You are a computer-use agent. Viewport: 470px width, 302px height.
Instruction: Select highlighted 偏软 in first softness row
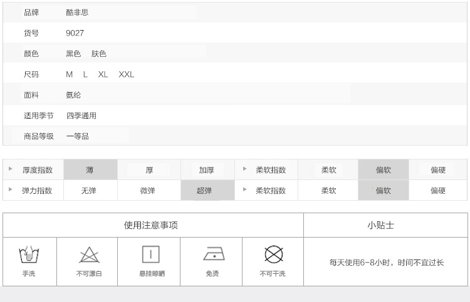tap(384, 169)
